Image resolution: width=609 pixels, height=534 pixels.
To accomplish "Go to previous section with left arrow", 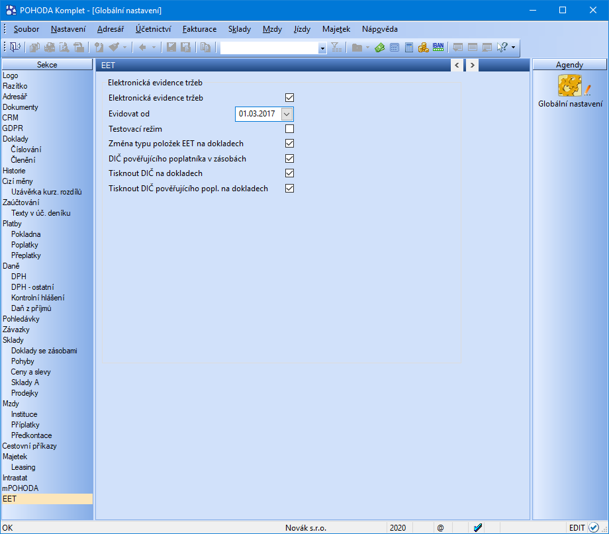I will 457,65.
